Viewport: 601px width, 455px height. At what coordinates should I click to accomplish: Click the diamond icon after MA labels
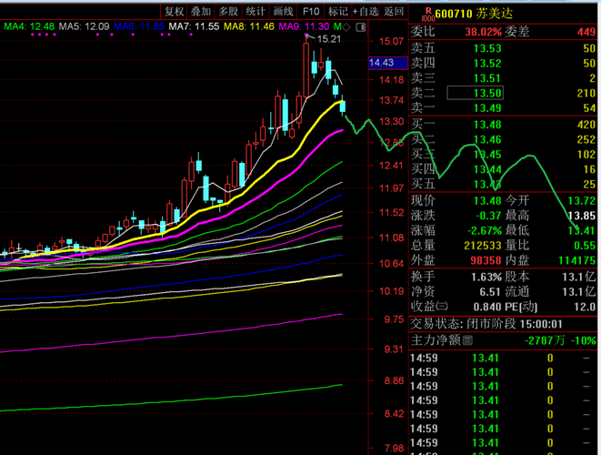(x=346, y=27)
